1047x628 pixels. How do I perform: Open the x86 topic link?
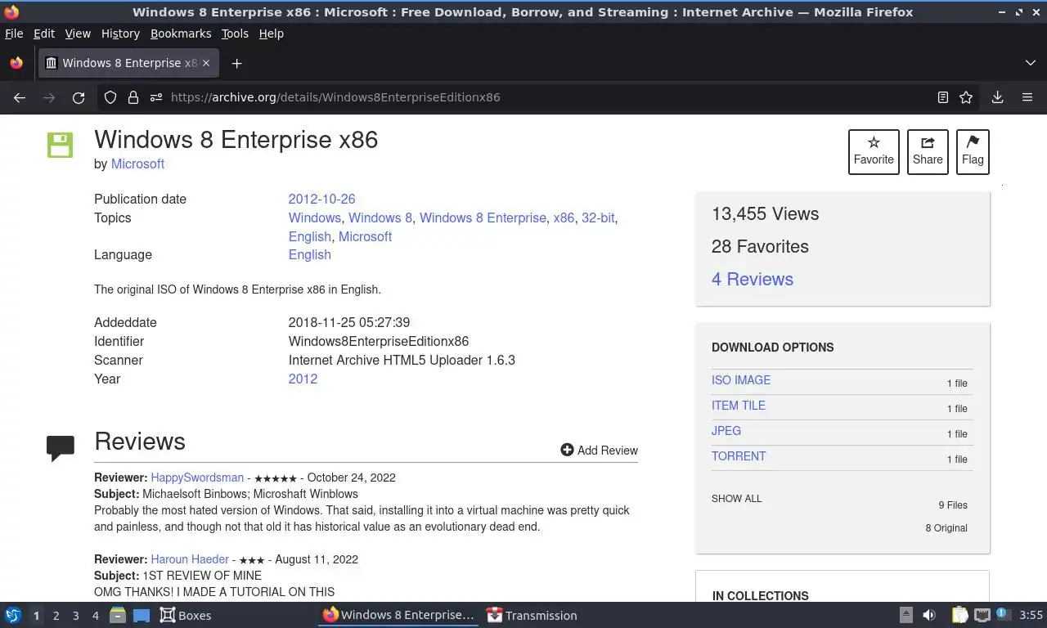point(564,218)
